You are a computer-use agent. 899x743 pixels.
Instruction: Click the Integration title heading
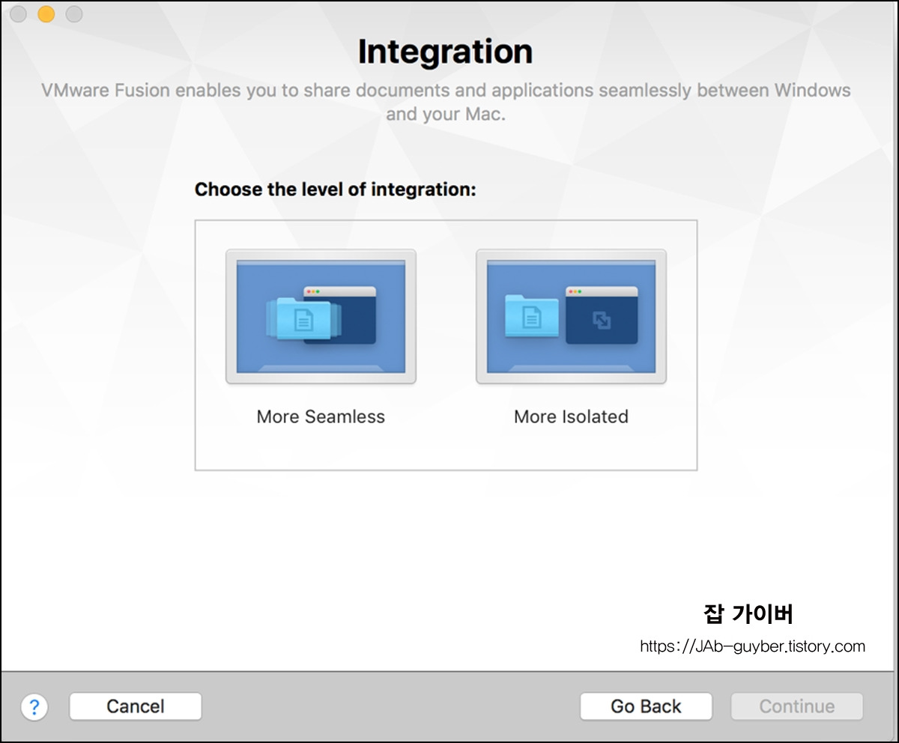click(x=446, y=51)
